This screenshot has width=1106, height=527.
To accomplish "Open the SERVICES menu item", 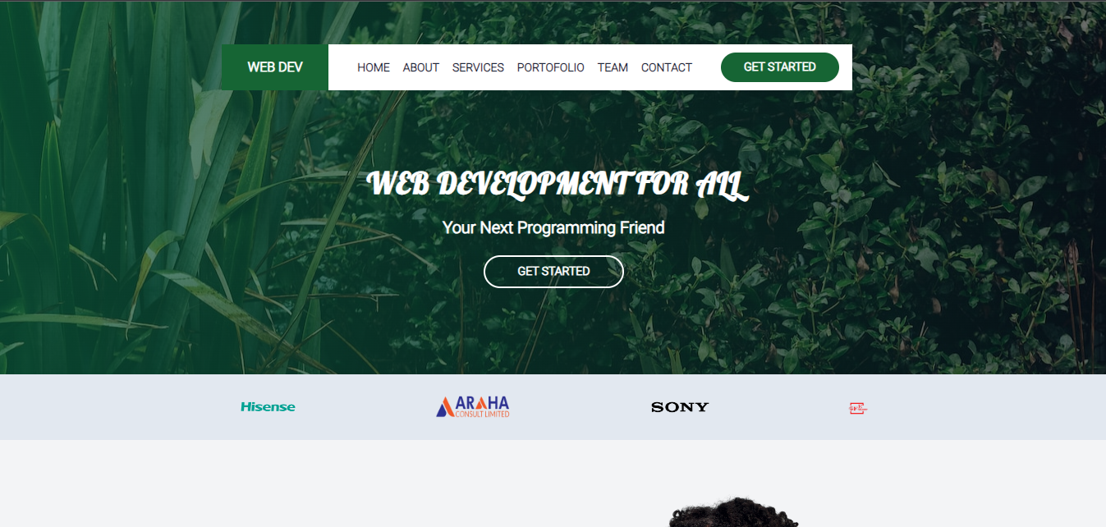I will 478,67.
